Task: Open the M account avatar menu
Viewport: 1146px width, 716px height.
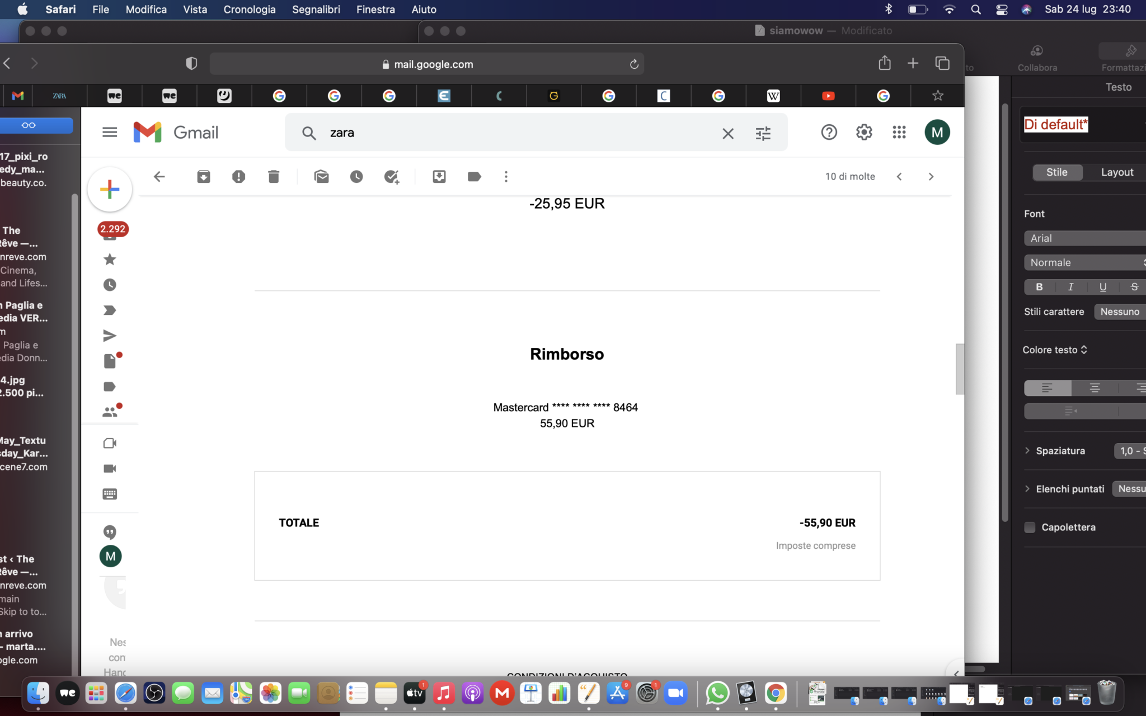Action: pos(937,133)
